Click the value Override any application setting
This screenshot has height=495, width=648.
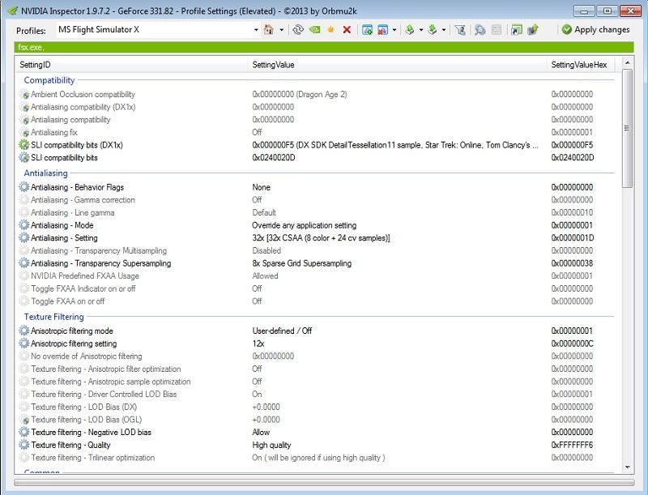(x=305, y=225)
